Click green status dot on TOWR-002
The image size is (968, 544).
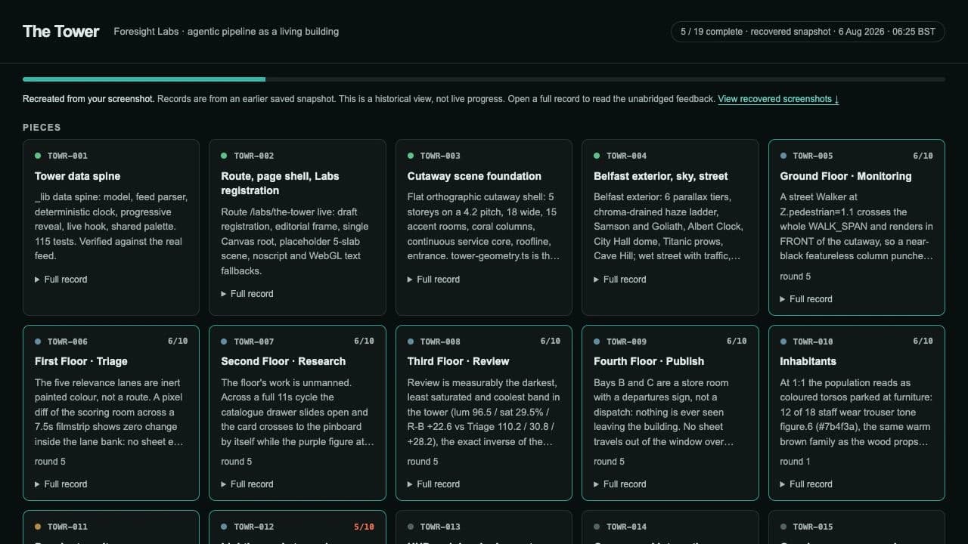(x=224, y=156)
